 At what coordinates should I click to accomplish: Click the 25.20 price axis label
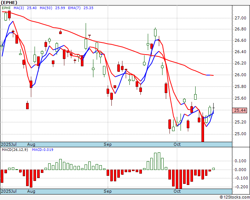click(x=240, y=122)
